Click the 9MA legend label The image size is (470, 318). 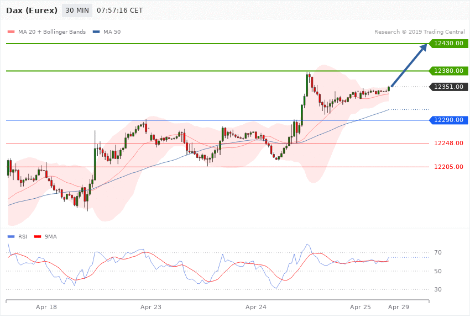coord(51,237)
